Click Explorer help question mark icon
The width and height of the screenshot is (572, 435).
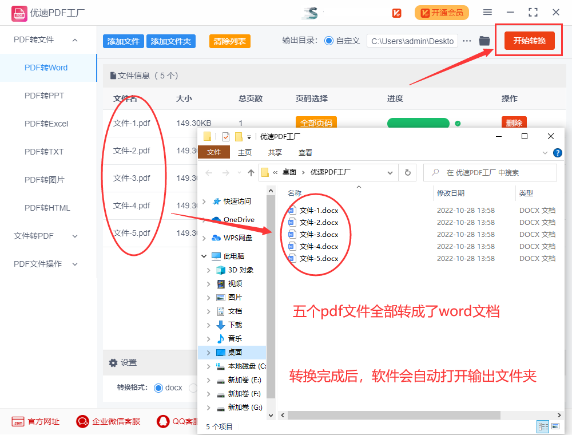pyautogui.click(x=557, y=153)
